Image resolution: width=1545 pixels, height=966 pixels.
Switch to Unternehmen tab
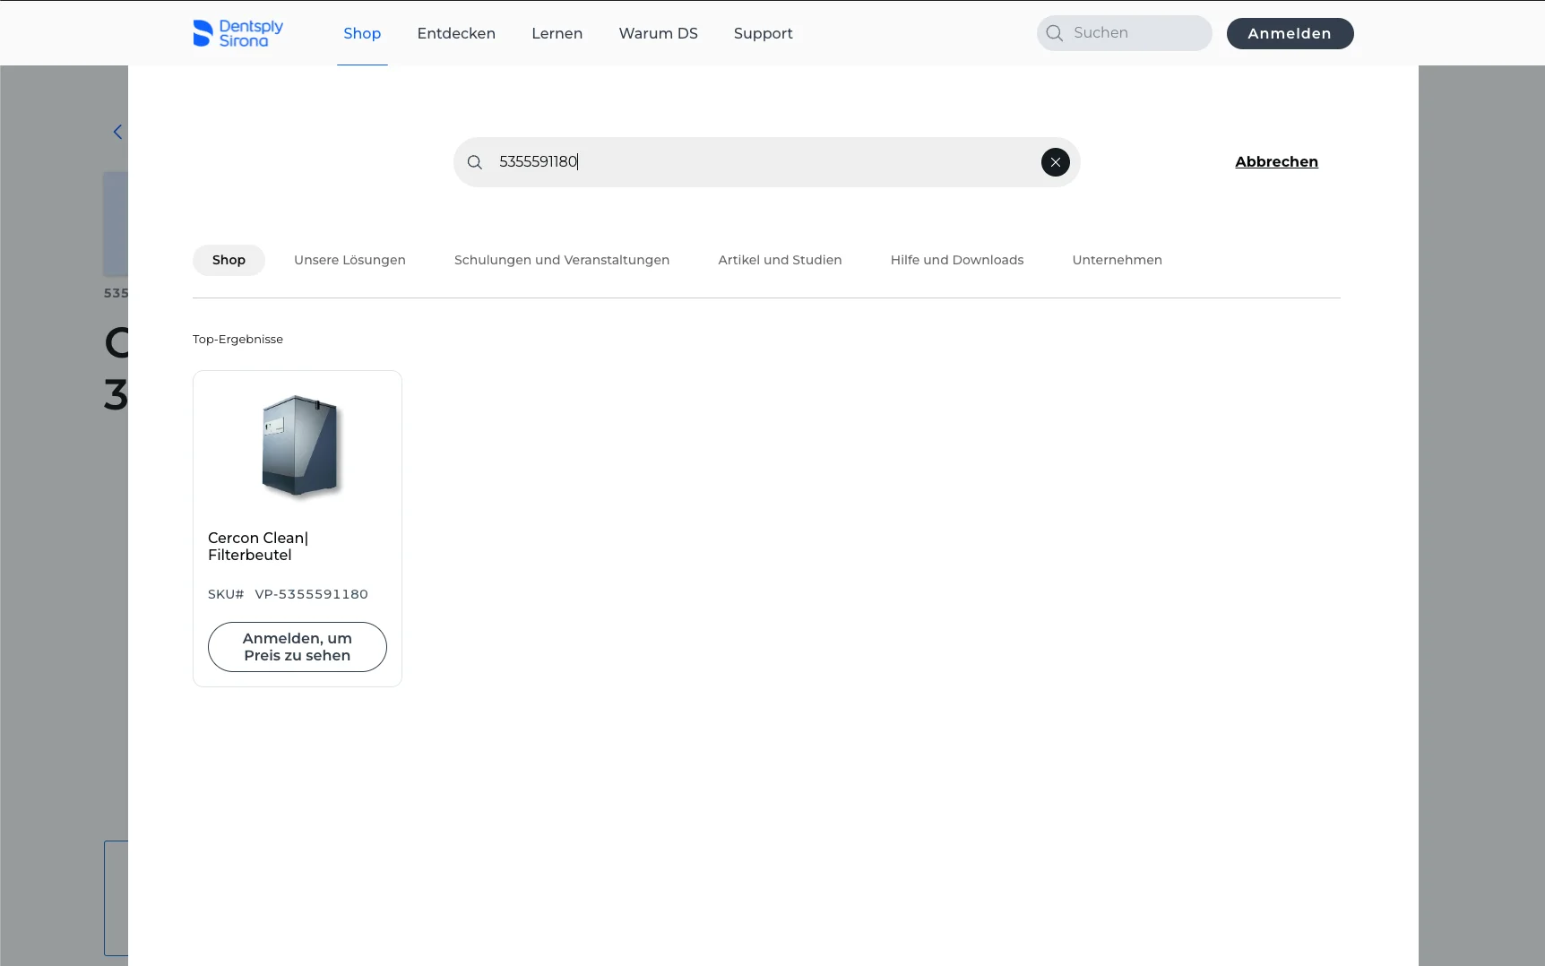click(x=1117, y=260)
